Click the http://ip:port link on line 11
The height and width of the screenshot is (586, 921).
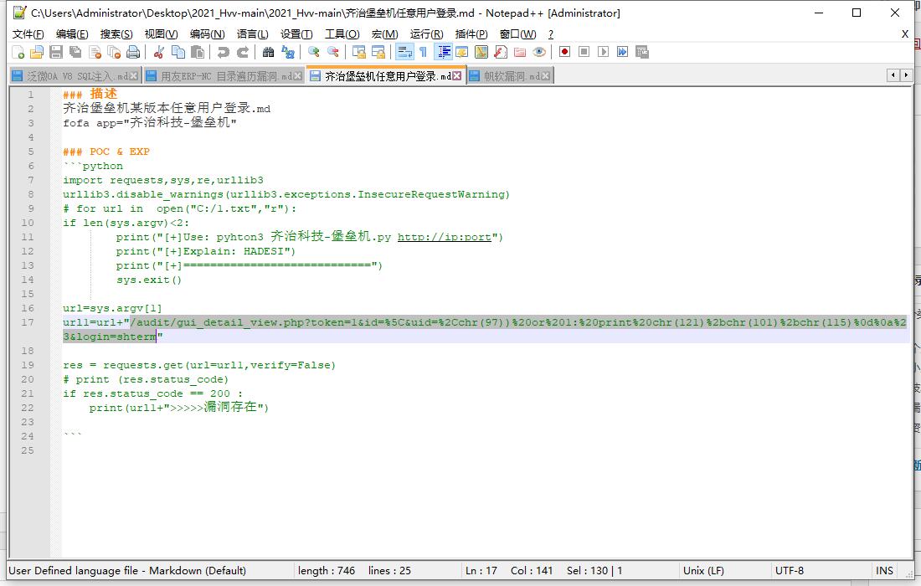click(444, 237)
